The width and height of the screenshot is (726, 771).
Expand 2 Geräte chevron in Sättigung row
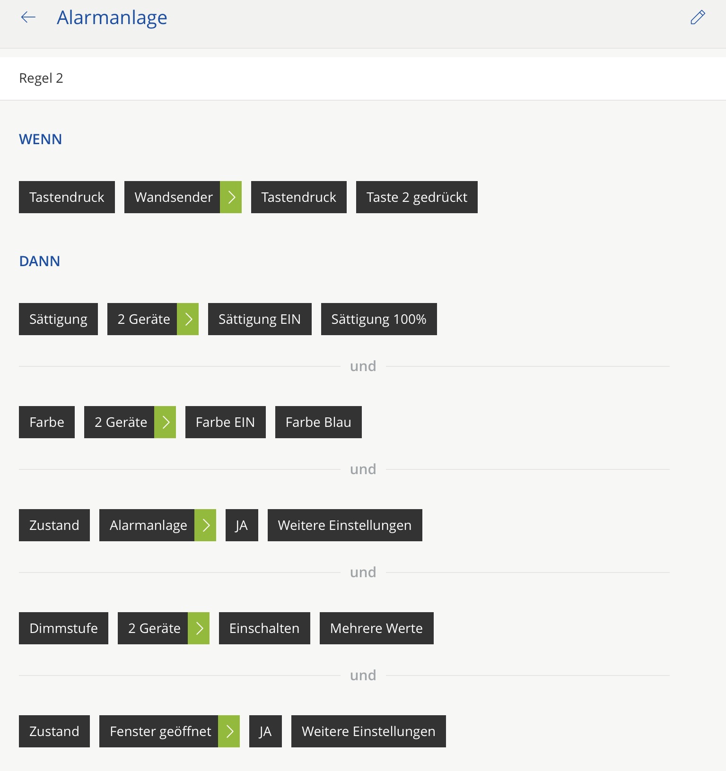(188, 319)
